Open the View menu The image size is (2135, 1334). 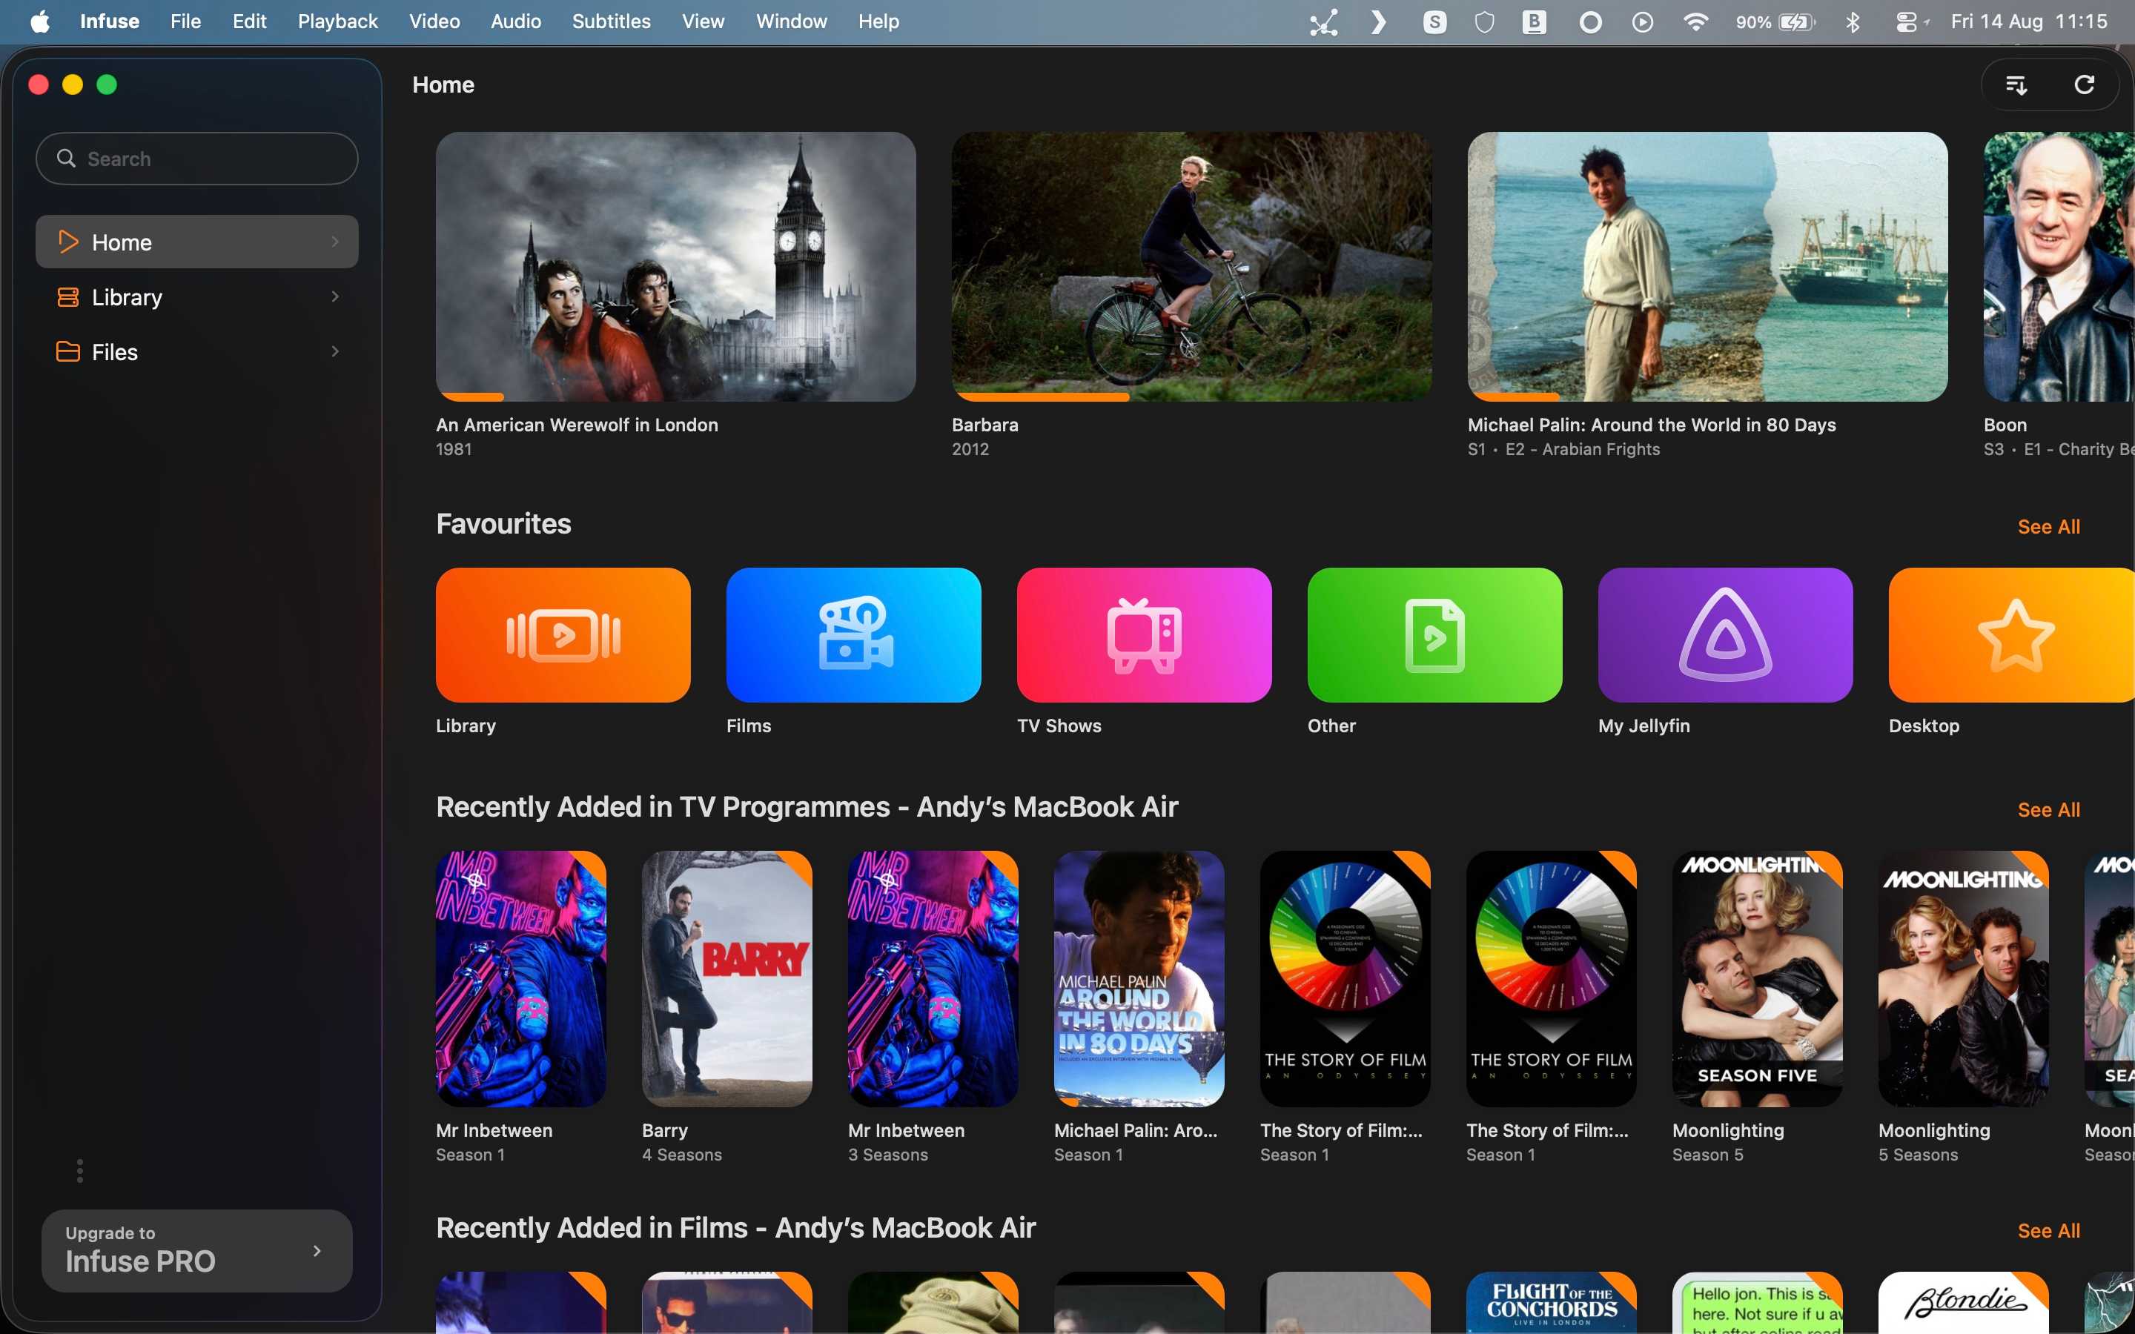pyautogui.click(x=702, y=21)
